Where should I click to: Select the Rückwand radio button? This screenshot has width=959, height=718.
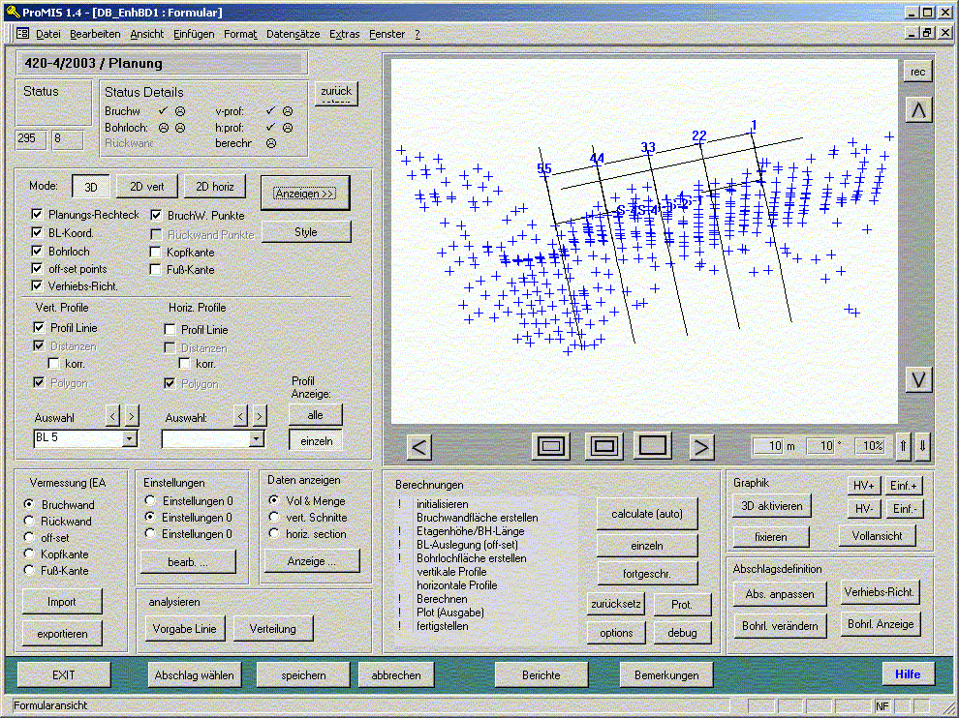click(x=30, y=522)
